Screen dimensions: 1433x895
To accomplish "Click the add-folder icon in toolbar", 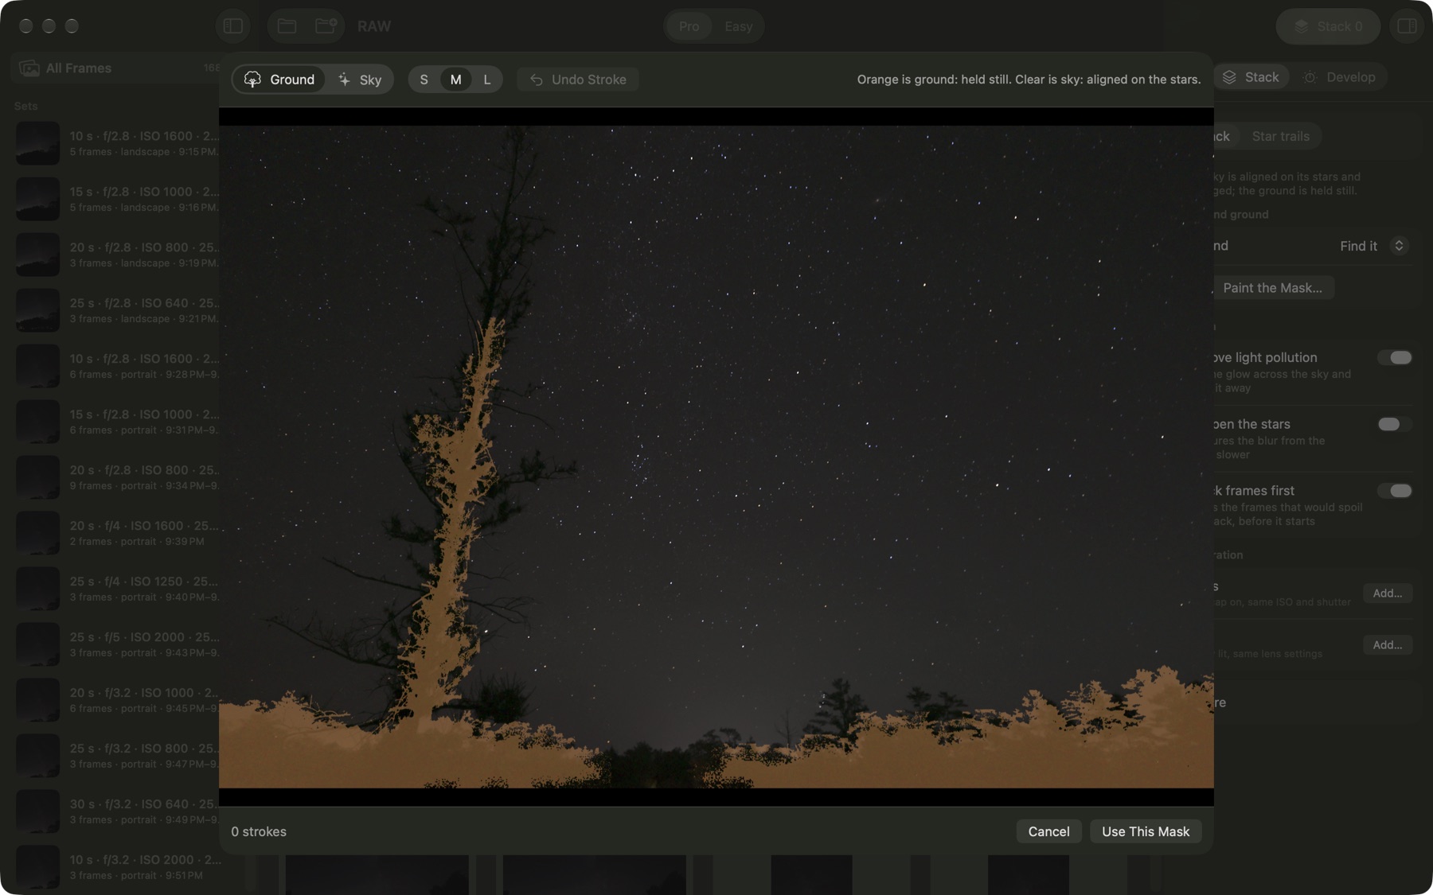I will coord(326,26).
